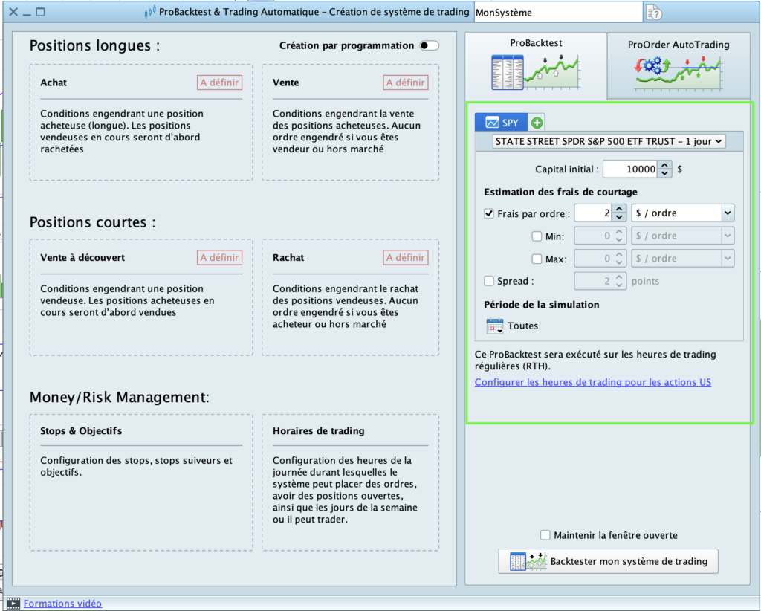Click the ProOrder AutoTrading gears icon
761x611 pixels.
pos(678,72)
